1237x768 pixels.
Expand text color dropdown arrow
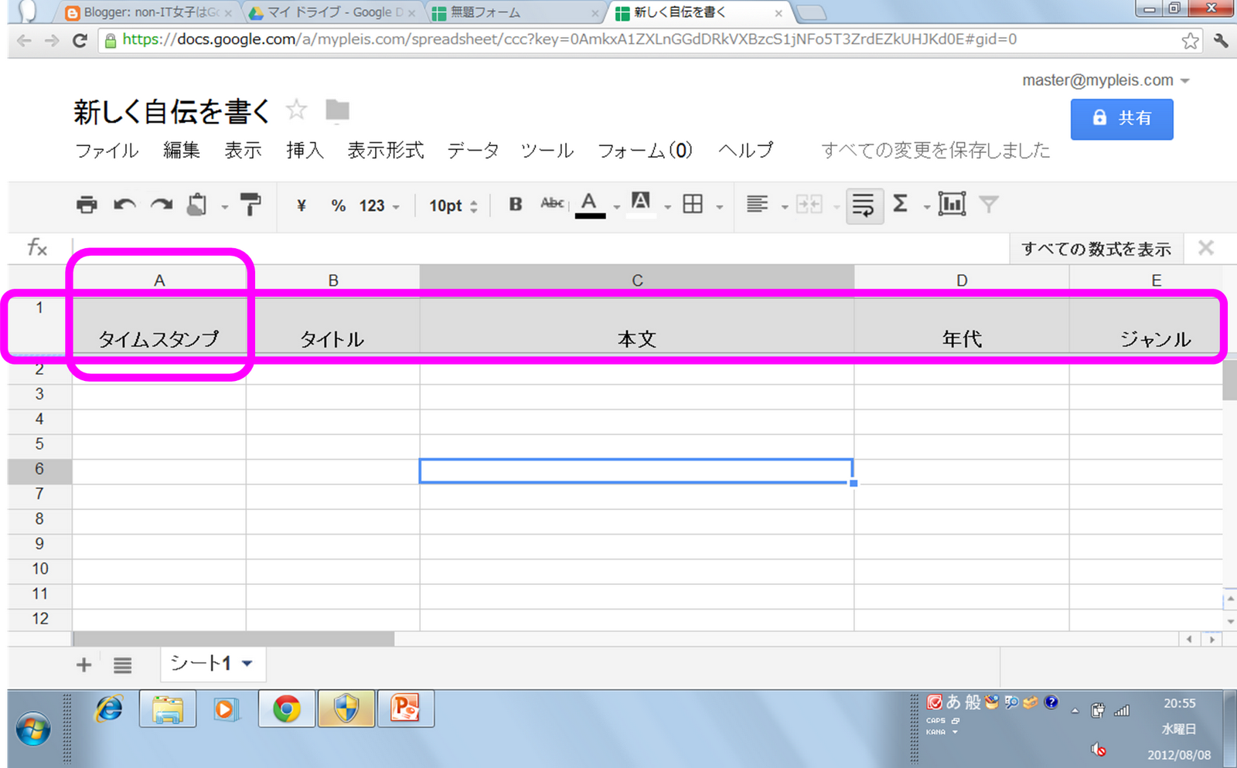click(x=617, y=207)
